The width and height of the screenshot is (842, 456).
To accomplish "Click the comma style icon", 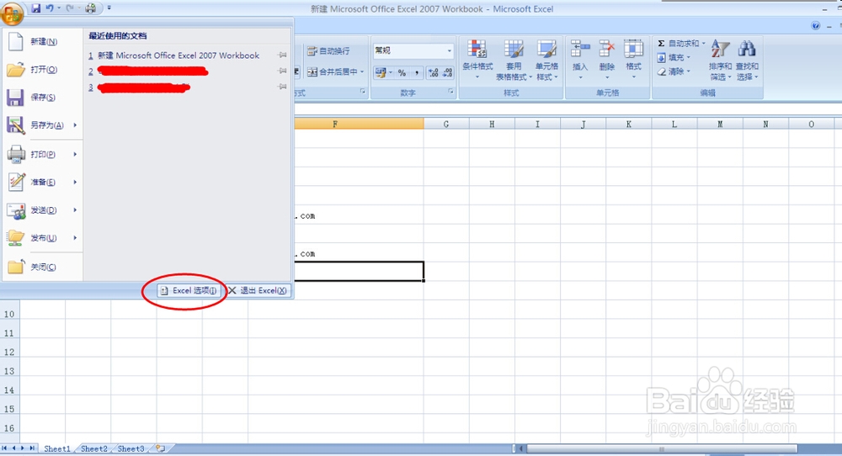I will pyautogui.click(x=416, y=72).
